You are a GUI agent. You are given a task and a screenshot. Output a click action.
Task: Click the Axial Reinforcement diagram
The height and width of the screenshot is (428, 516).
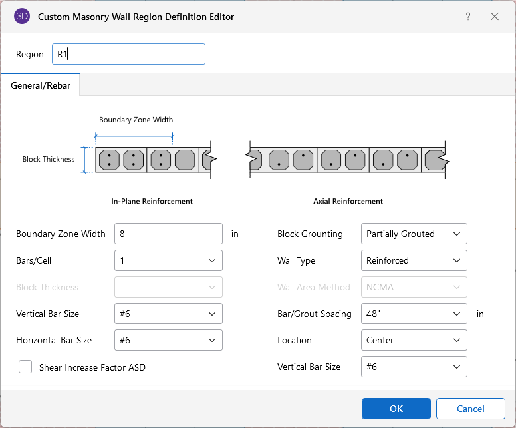[x=347, y=160]
